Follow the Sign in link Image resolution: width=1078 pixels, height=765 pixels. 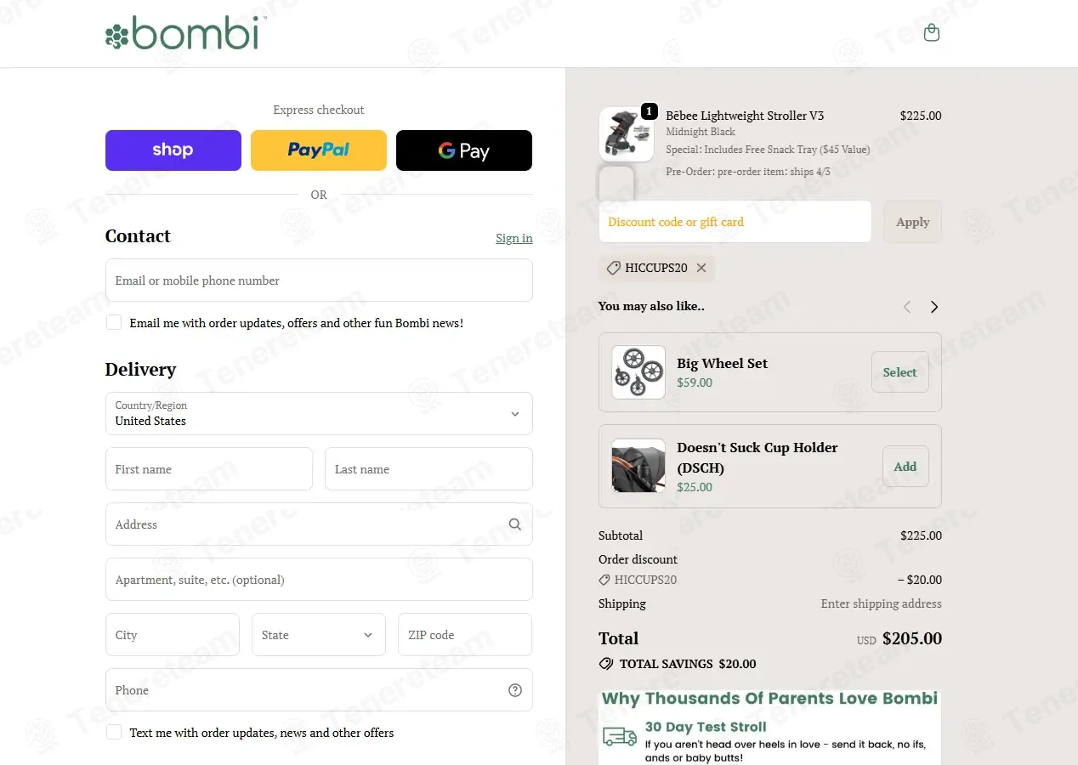coord(514,238)
